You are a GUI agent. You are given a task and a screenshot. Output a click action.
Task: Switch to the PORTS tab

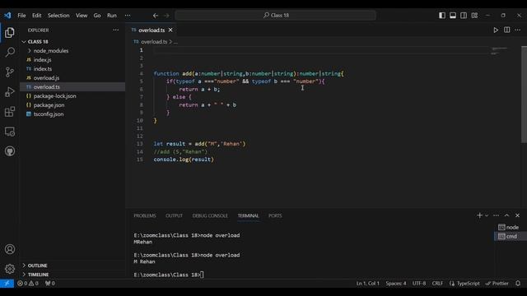275,215
